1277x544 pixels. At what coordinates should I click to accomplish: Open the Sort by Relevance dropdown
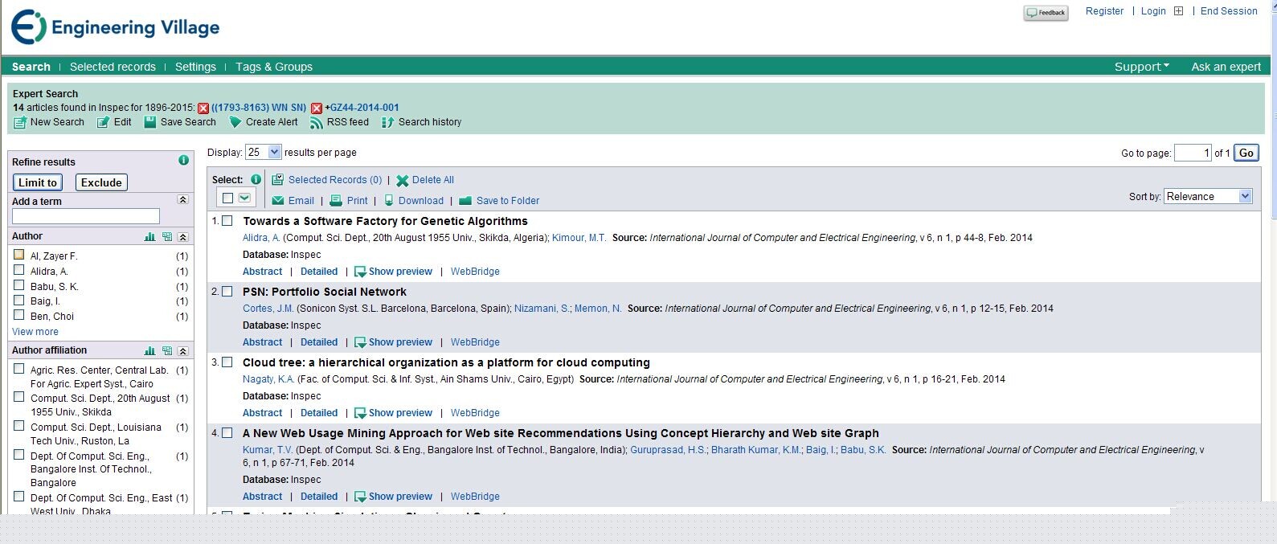[1208, 196]
